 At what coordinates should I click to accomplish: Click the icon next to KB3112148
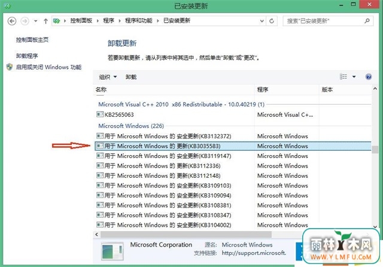click(100, 175)
